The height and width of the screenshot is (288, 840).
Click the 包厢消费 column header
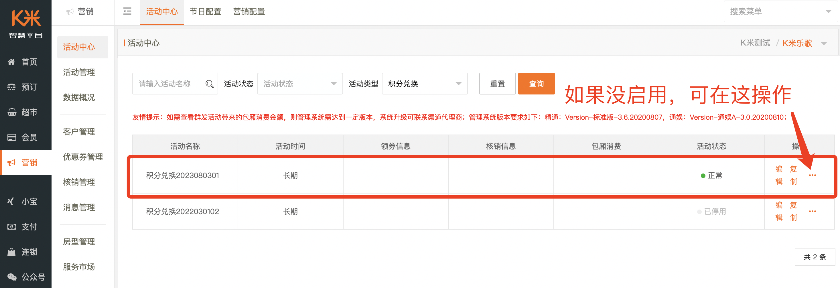pos(606,146)
